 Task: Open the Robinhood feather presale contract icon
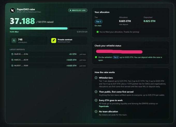click(x=54, y=41)
